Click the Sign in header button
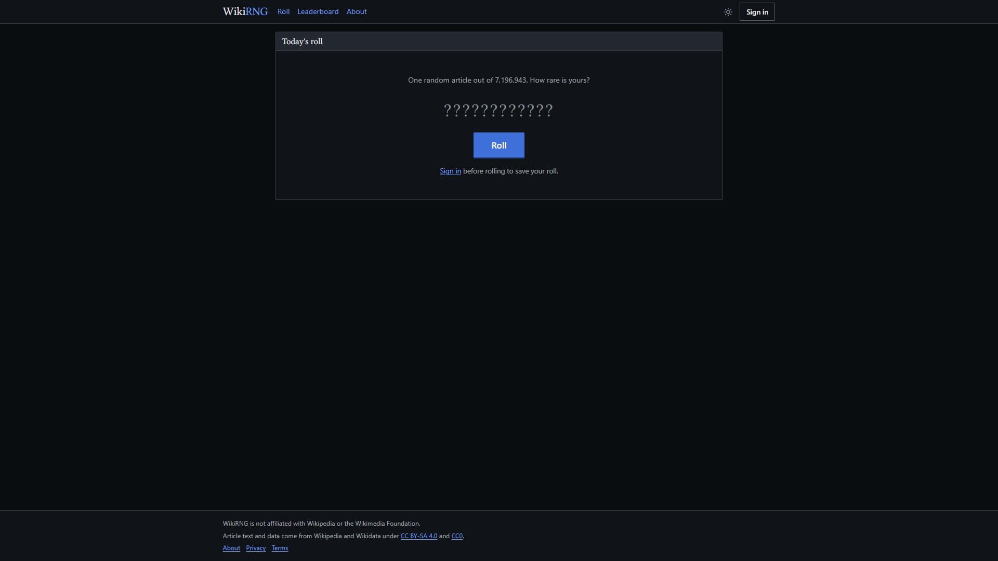 pyautogui.click(x=757, y=12)
